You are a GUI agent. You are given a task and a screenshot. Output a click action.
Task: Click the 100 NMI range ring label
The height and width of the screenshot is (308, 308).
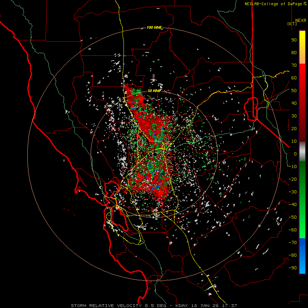[154, 27]
